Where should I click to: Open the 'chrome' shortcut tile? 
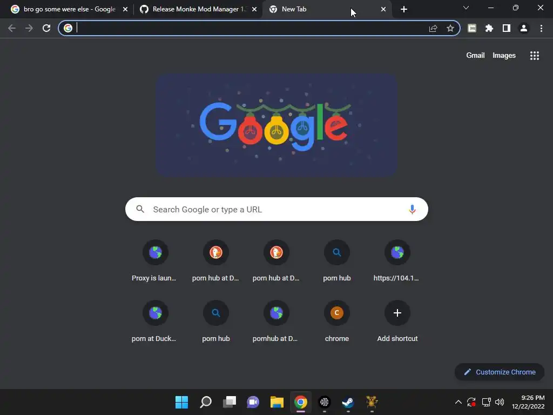tap(337, 322)
